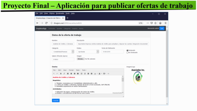Image resolution: width=197 pixels, height=111 pixels.
Task: Expand the editor View menu
Action: [x=65, y=70]
